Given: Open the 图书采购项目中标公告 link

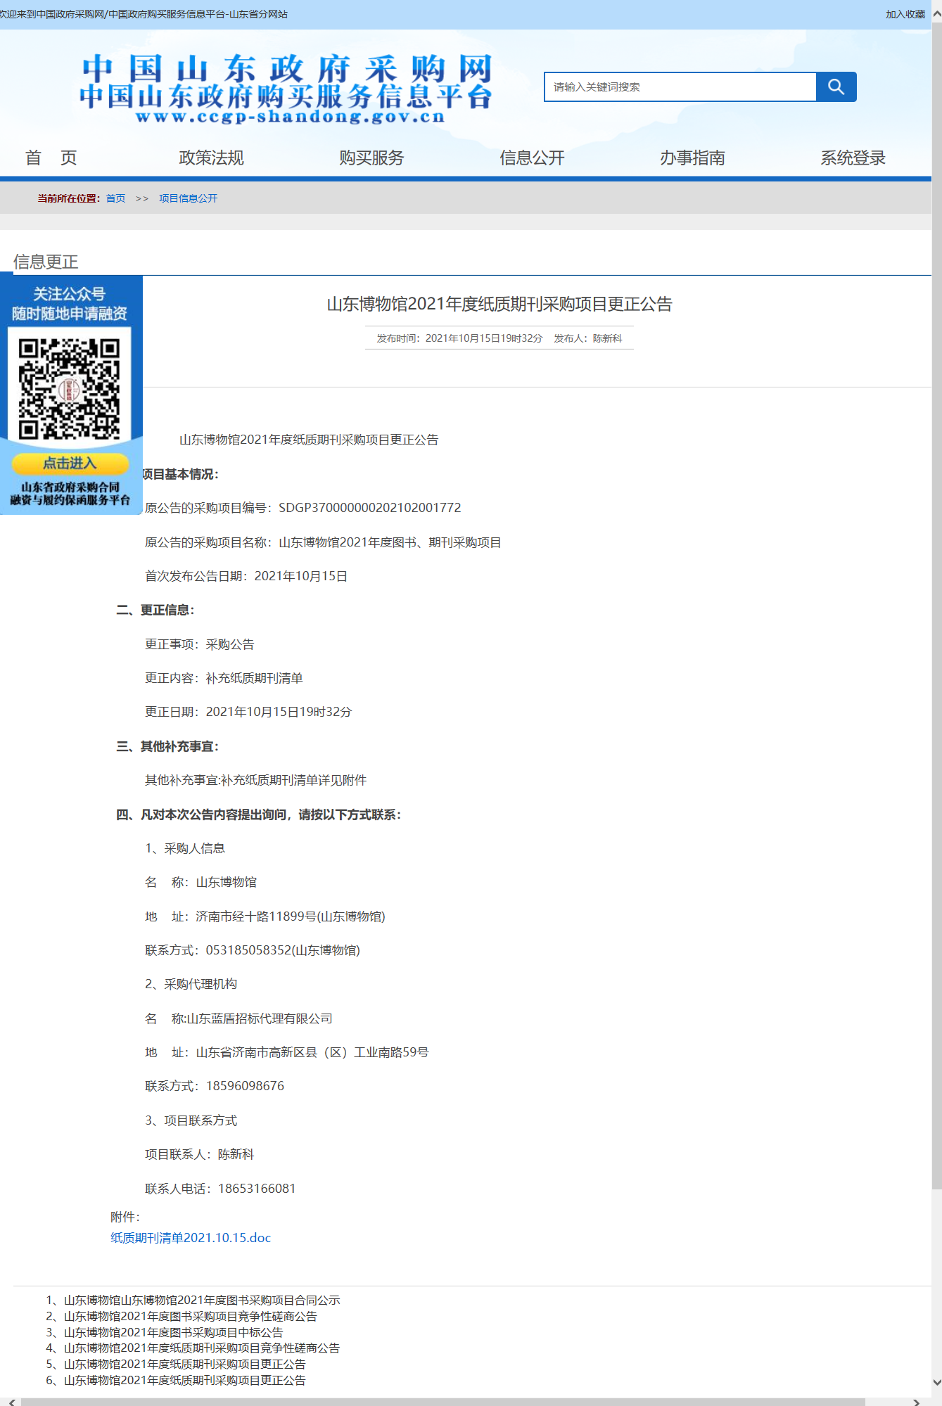Looking at the screenshot, I should [x=173, y=1332].
